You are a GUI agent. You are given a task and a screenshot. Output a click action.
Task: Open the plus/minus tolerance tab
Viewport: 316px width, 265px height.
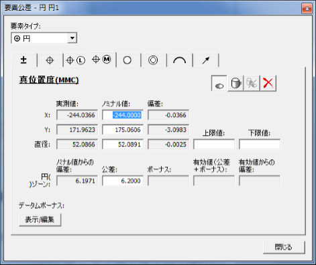[x=24, y=60]
